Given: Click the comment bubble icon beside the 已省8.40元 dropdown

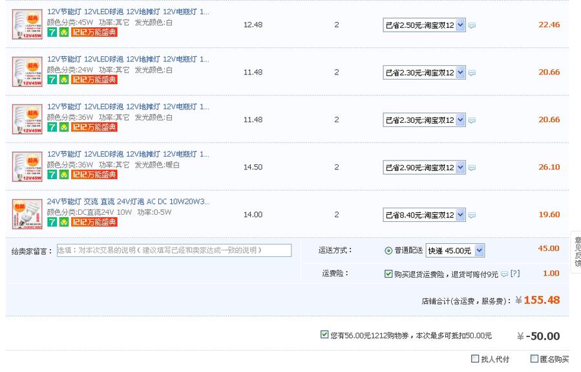Looking at the screenshot, I should [x=472, y=215].
